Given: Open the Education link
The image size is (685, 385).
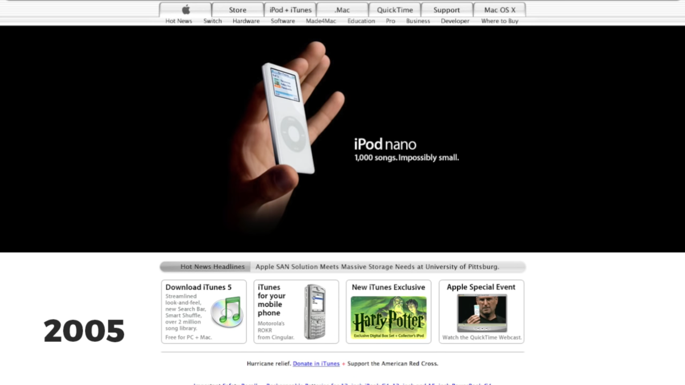Looking at the screenshot, I should pos(361,21).
